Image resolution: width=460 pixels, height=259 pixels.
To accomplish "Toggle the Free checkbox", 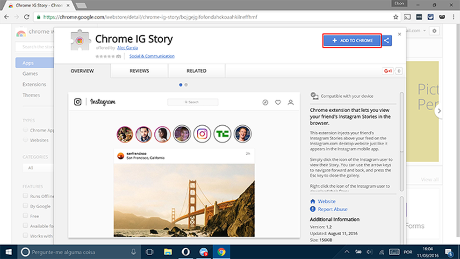I will pyautogui.click(x=26, y=216).
